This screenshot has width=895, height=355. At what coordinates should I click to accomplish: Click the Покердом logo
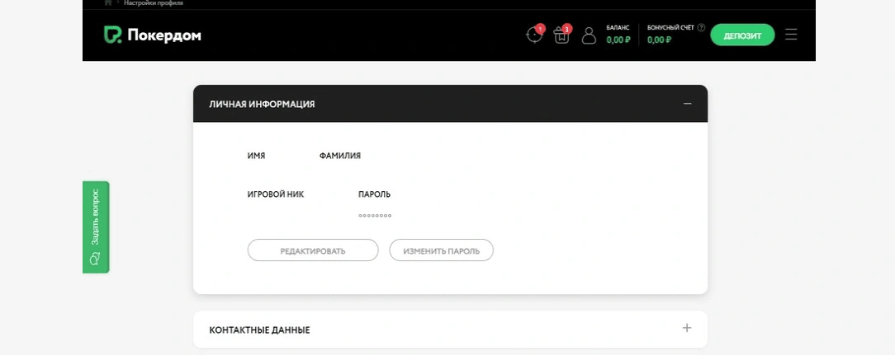pyautogui.click(x=152, y=35)
